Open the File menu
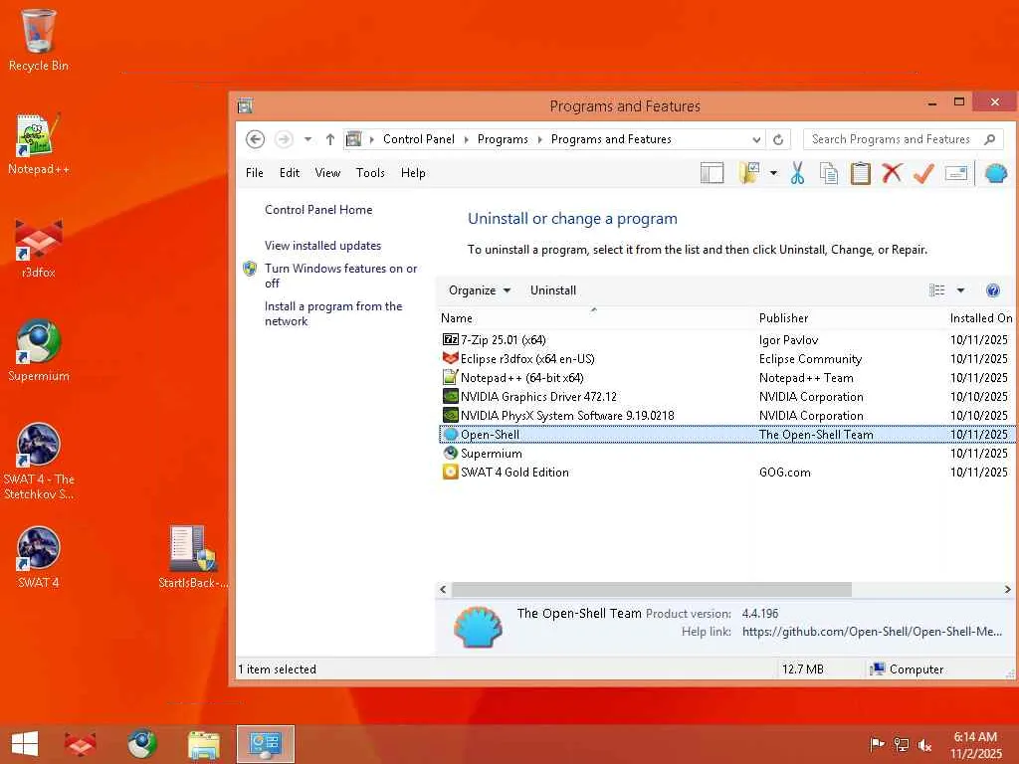Screen dimensions: 1019x764 tap(254, 173)
